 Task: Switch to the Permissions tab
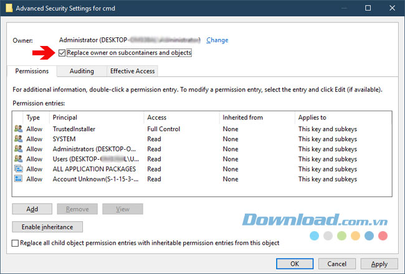point(32,71)
